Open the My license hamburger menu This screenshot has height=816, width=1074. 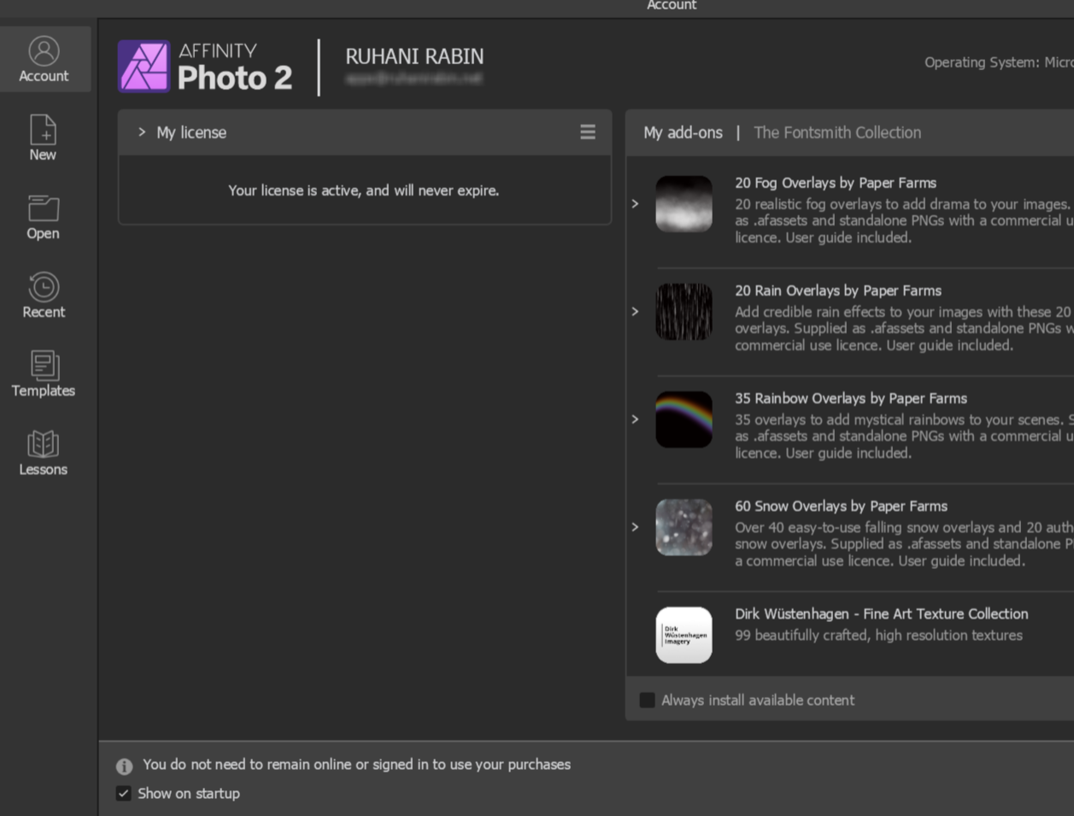coord(588,132)
